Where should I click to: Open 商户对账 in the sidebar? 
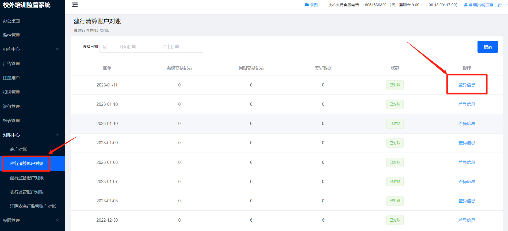point(18,149)
